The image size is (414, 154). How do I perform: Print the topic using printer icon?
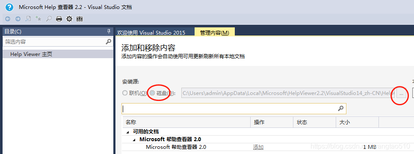tap(59, 19)
